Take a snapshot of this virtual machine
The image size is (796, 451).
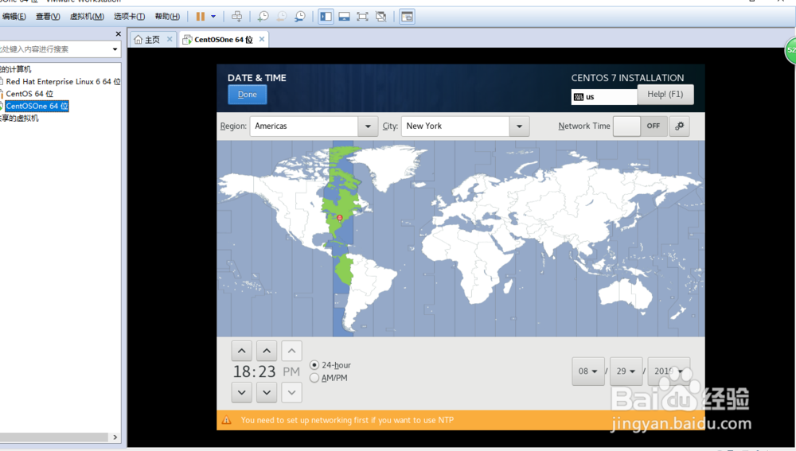(263, 17)
